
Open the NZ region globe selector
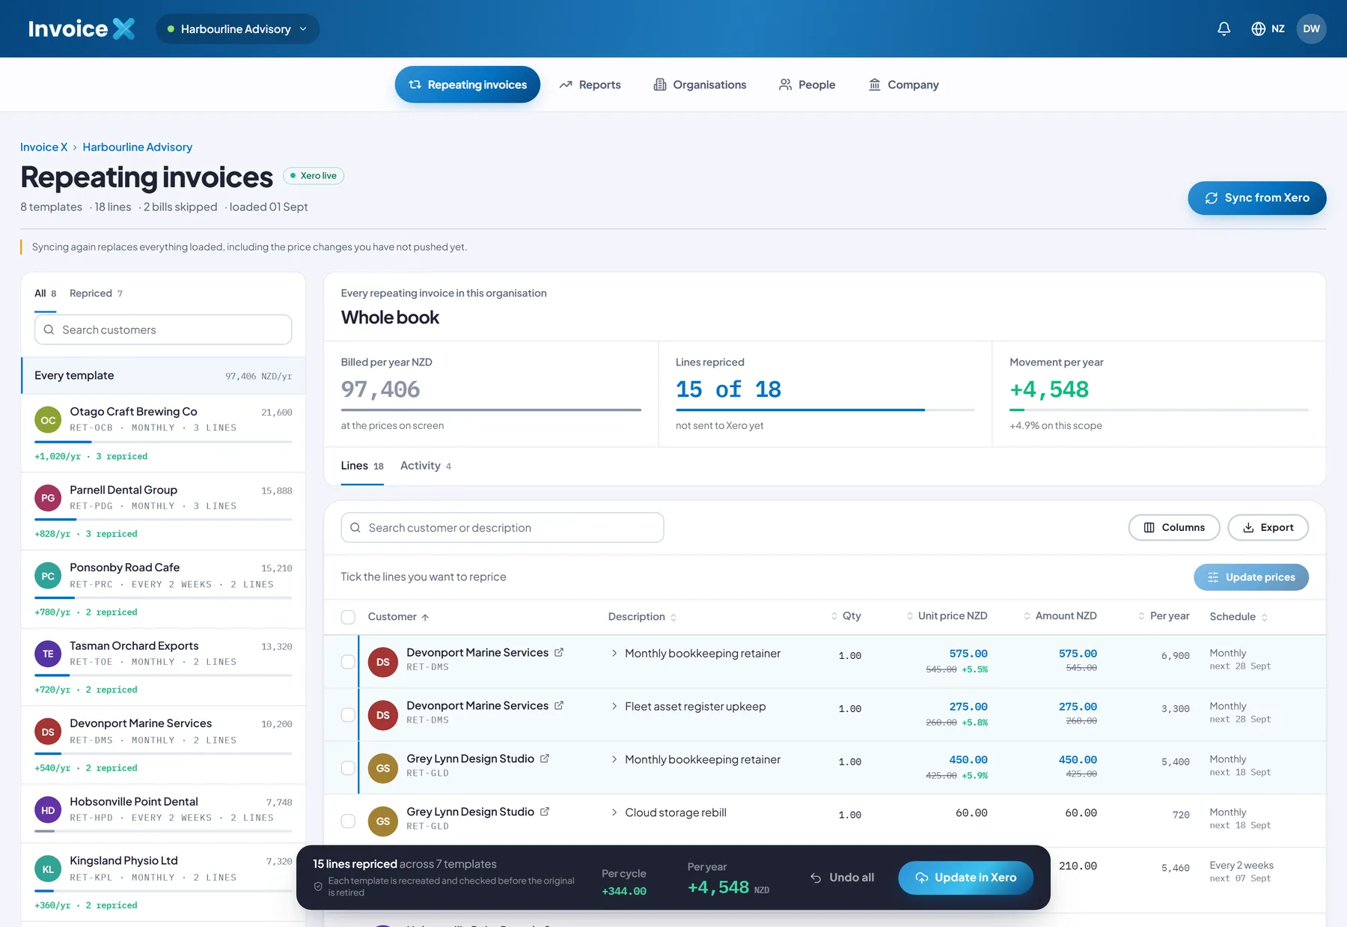tap(1268, 28)
